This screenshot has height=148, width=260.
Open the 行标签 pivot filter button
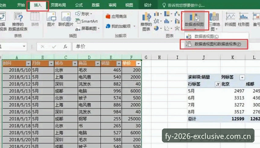(218, 85)
